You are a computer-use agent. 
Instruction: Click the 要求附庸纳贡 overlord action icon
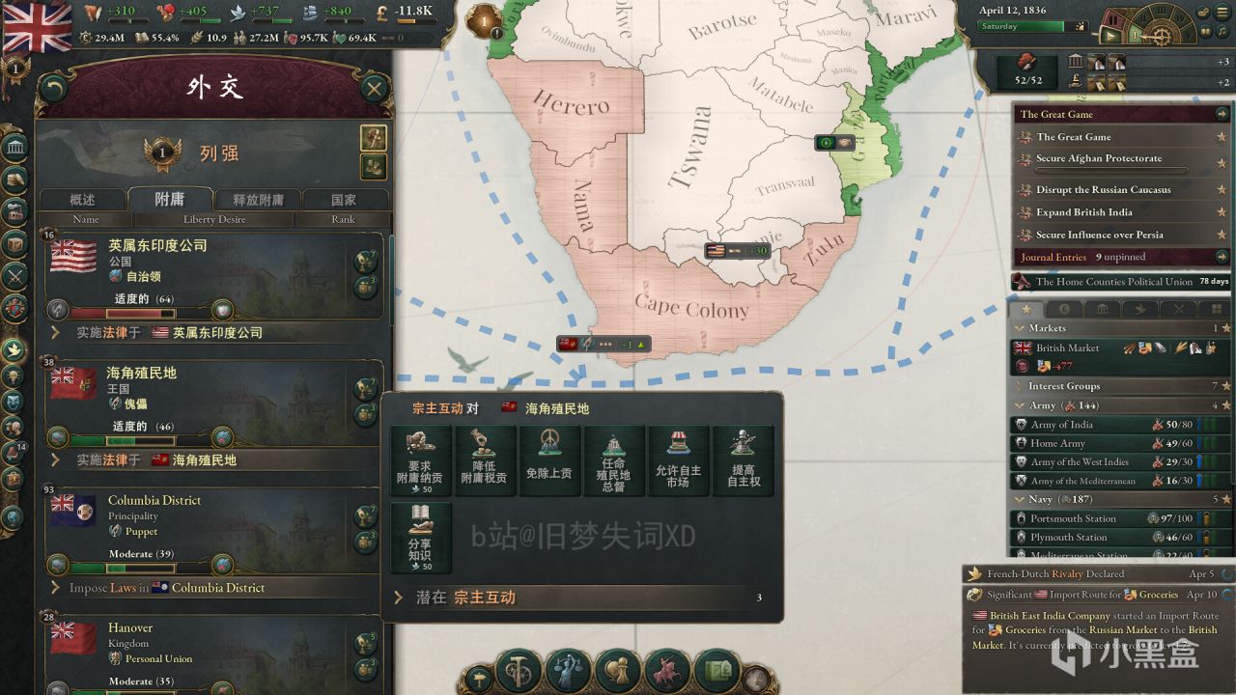pos(420,461)
